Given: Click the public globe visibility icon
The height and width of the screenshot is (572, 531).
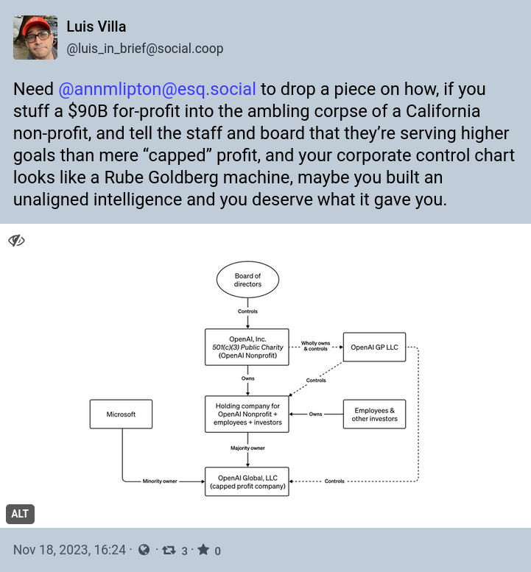Looking at the screenshot, I should [x=144, y=550].
